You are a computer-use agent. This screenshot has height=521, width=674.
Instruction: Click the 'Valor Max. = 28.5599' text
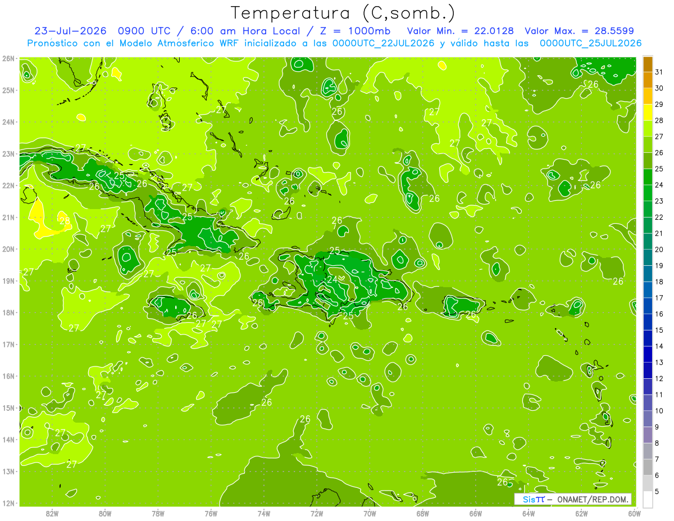click(579, 31)
